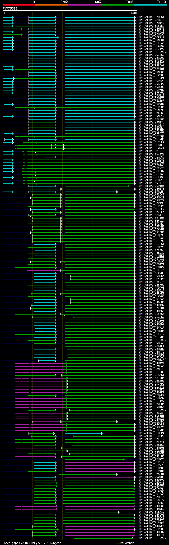The image size is (169, 545).
Task: Click the purple ~60% identity legend bar
Action: (84, 5)
